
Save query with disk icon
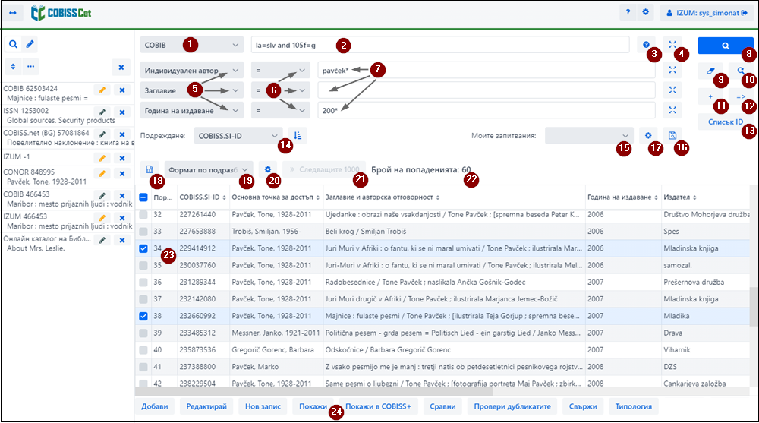(x=672, y=136)
